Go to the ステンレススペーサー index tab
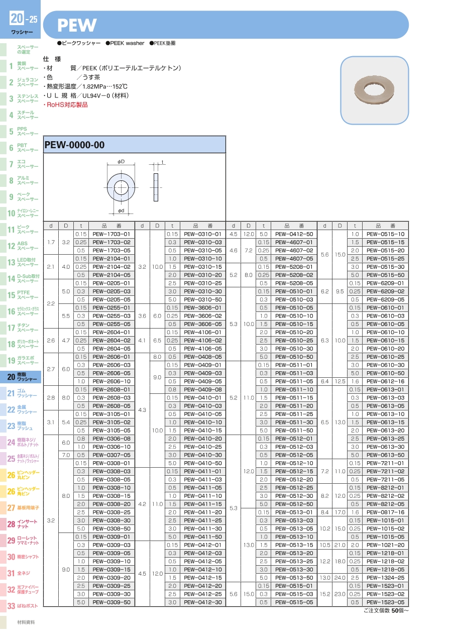 pyautogui.click(x=21, y=98)
